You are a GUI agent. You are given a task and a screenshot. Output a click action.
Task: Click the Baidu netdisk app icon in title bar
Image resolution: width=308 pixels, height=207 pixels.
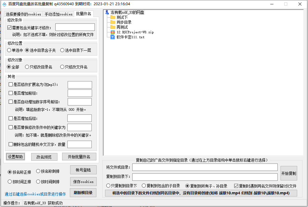[x=4, y=4]
